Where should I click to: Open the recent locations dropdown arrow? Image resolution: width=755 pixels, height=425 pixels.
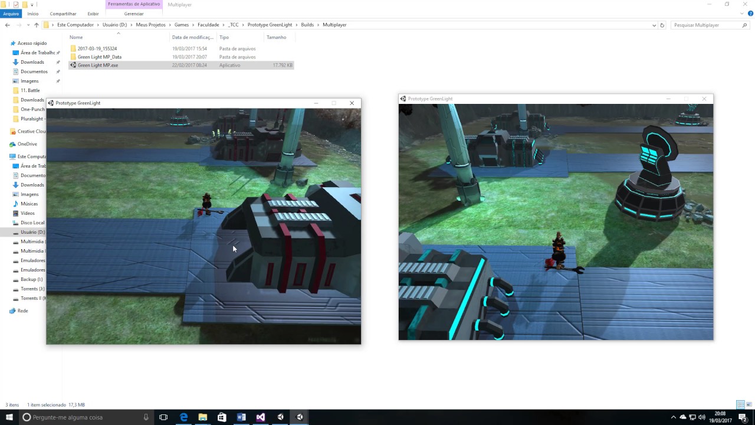(28, 25)
